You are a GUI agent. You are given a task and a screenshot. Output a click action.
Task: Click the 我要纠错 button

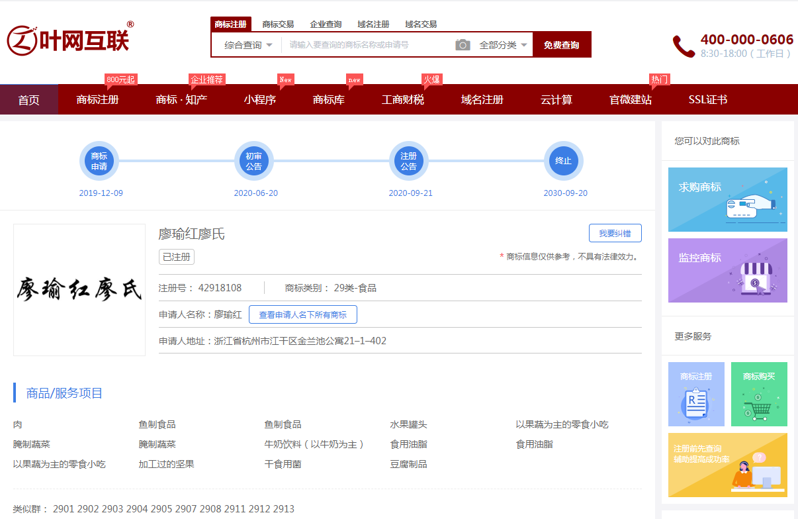pos(615,233)
